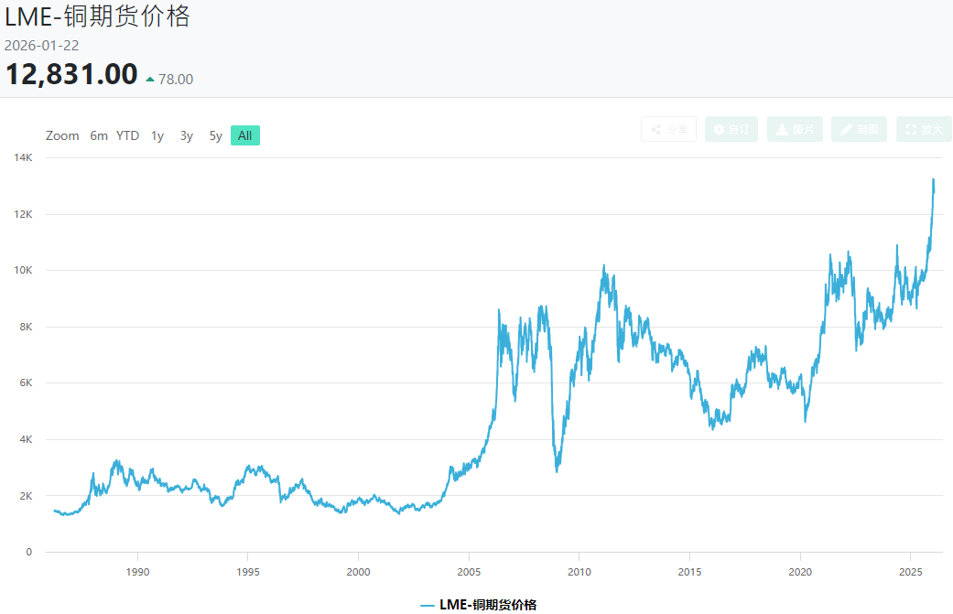Screen dimensions: 953x614
Task: Click the 2026-01-22 date text
Action: click(x=41, y=45)
